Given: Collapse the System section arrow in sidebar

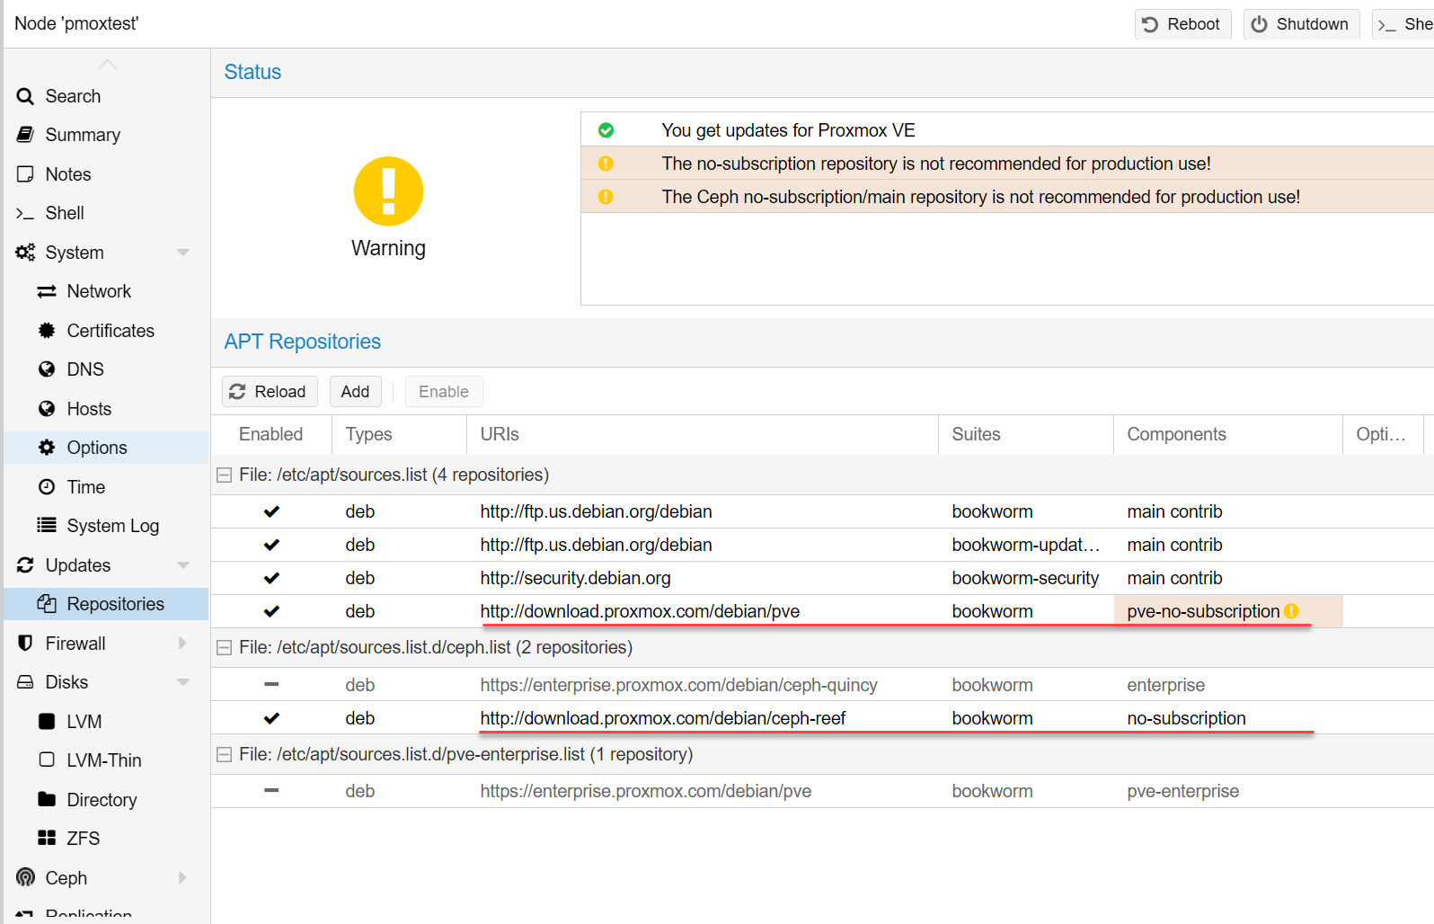Looking at the screenshot, I should point(183,253).
